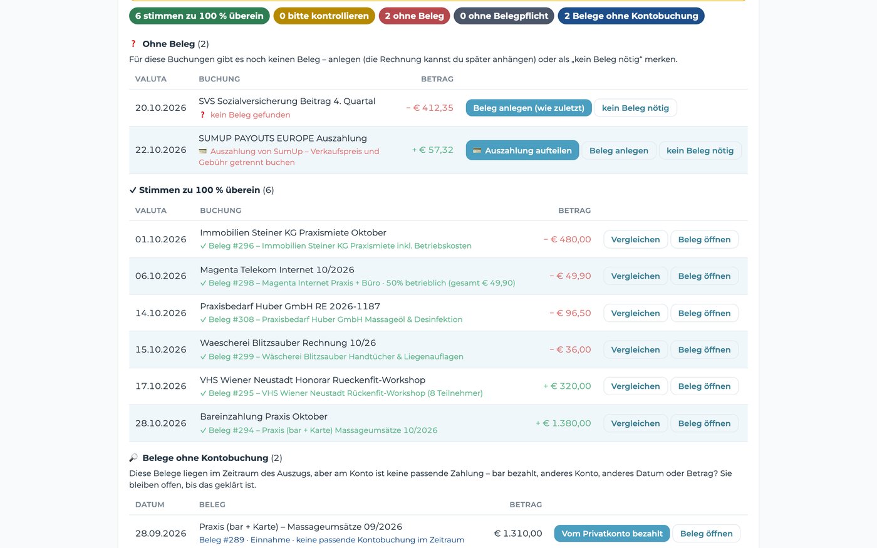Click the text 'Beleg #294 – Praxis (bar + Karte) Massageumsätze 10/2026'

click(323, 430)
